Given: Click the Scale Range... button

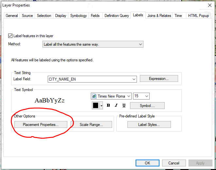Looking at the screenshot, I should (91, 124).
